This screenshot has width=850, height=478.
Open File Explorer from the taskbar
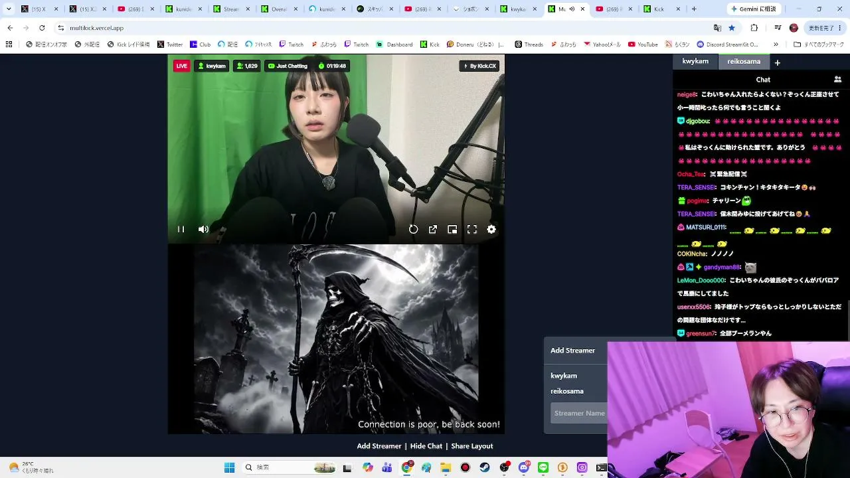tap(446, 467)
